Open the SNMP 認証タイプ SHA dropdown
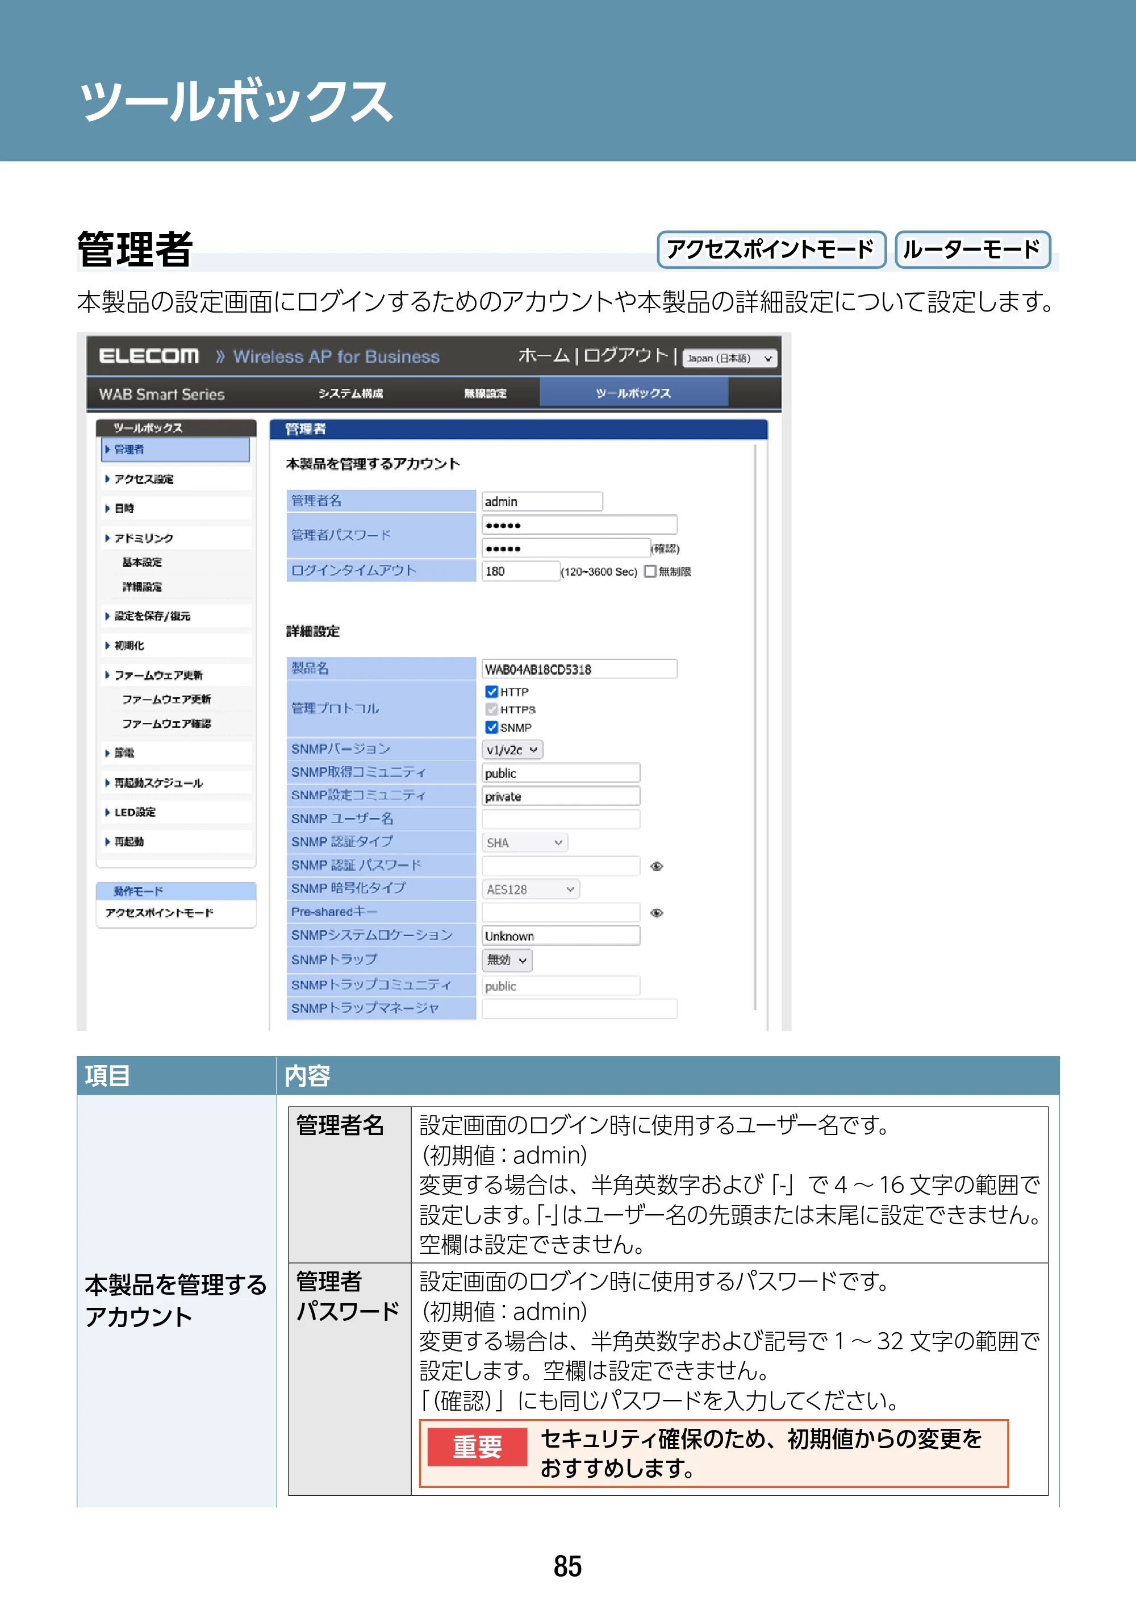Screen dimensions: 1136x1613 [x=524, y=842]
